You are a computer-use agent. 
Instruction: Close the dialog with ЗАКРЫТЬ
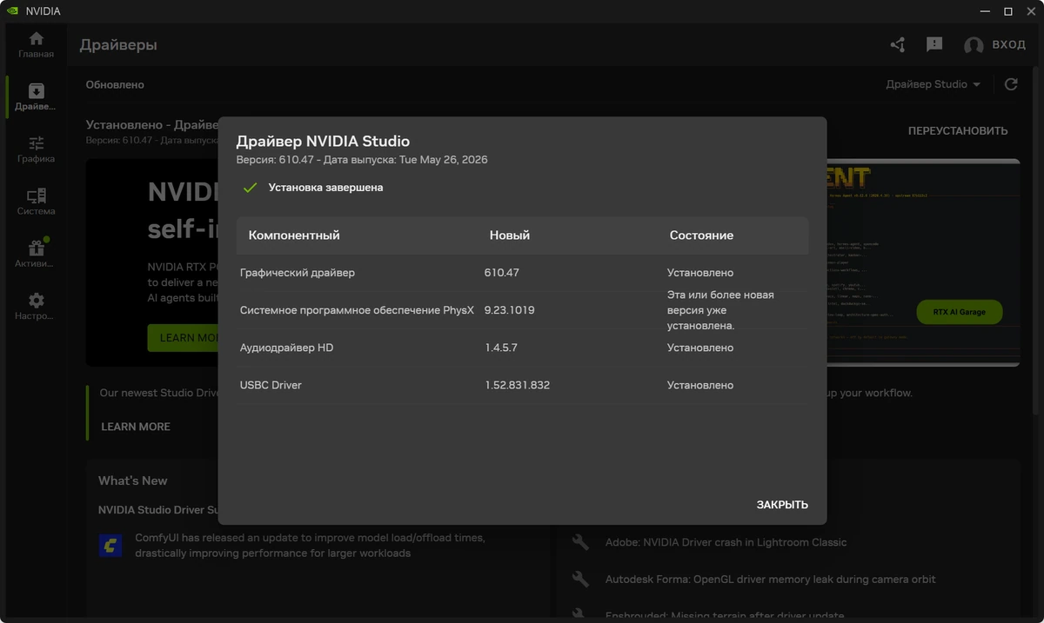pyautogui.click(x=782, y=505)
